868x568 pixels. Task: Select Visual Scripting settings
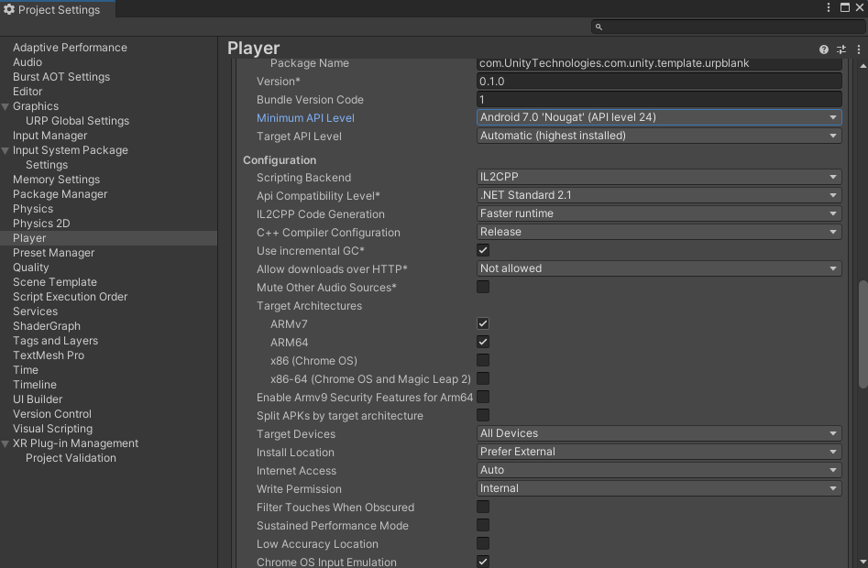pos(52,429)
